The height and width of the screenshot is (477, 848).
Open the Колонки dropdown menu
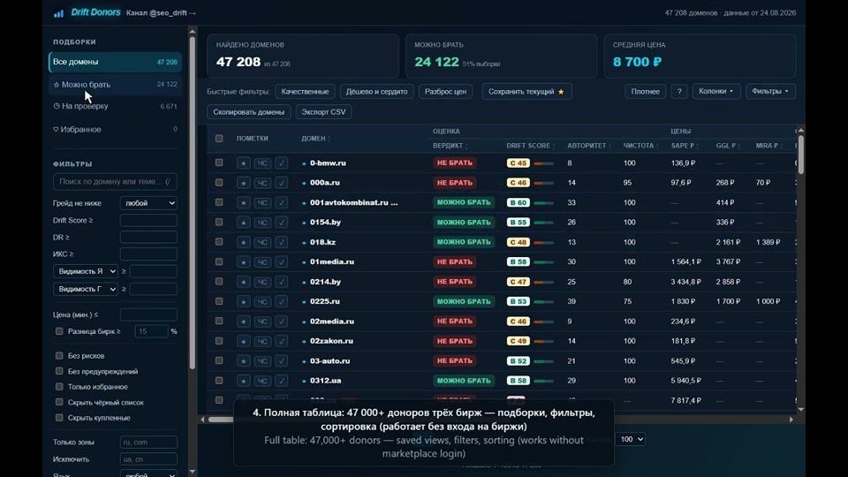(716, 91)
